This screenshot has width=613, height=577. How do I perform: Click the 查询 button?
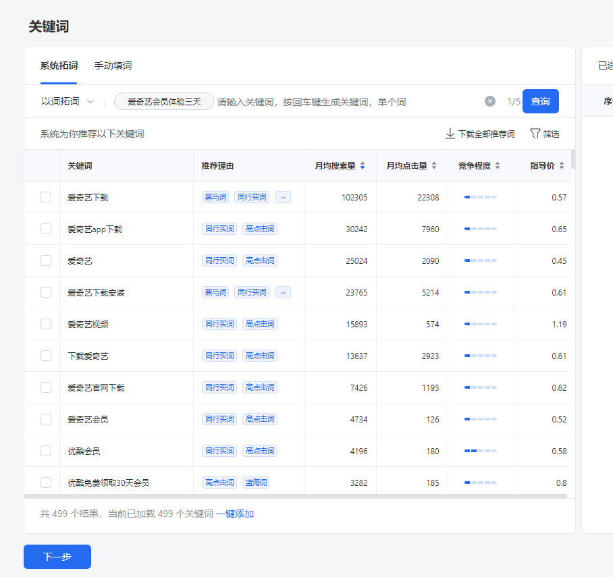click(x=540, y=101)
